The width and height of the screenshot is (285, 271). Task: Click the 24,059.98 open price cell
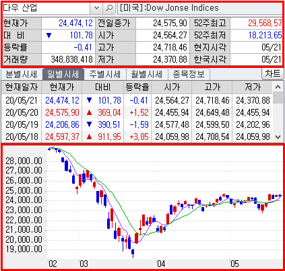point(172,137)
